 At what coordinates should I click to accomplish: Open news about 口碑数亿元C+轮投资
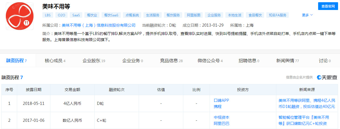pos(304,120)
